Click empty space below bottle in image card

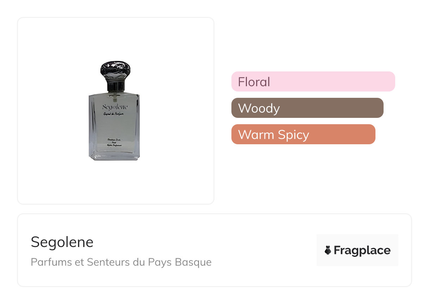point(116,183)
